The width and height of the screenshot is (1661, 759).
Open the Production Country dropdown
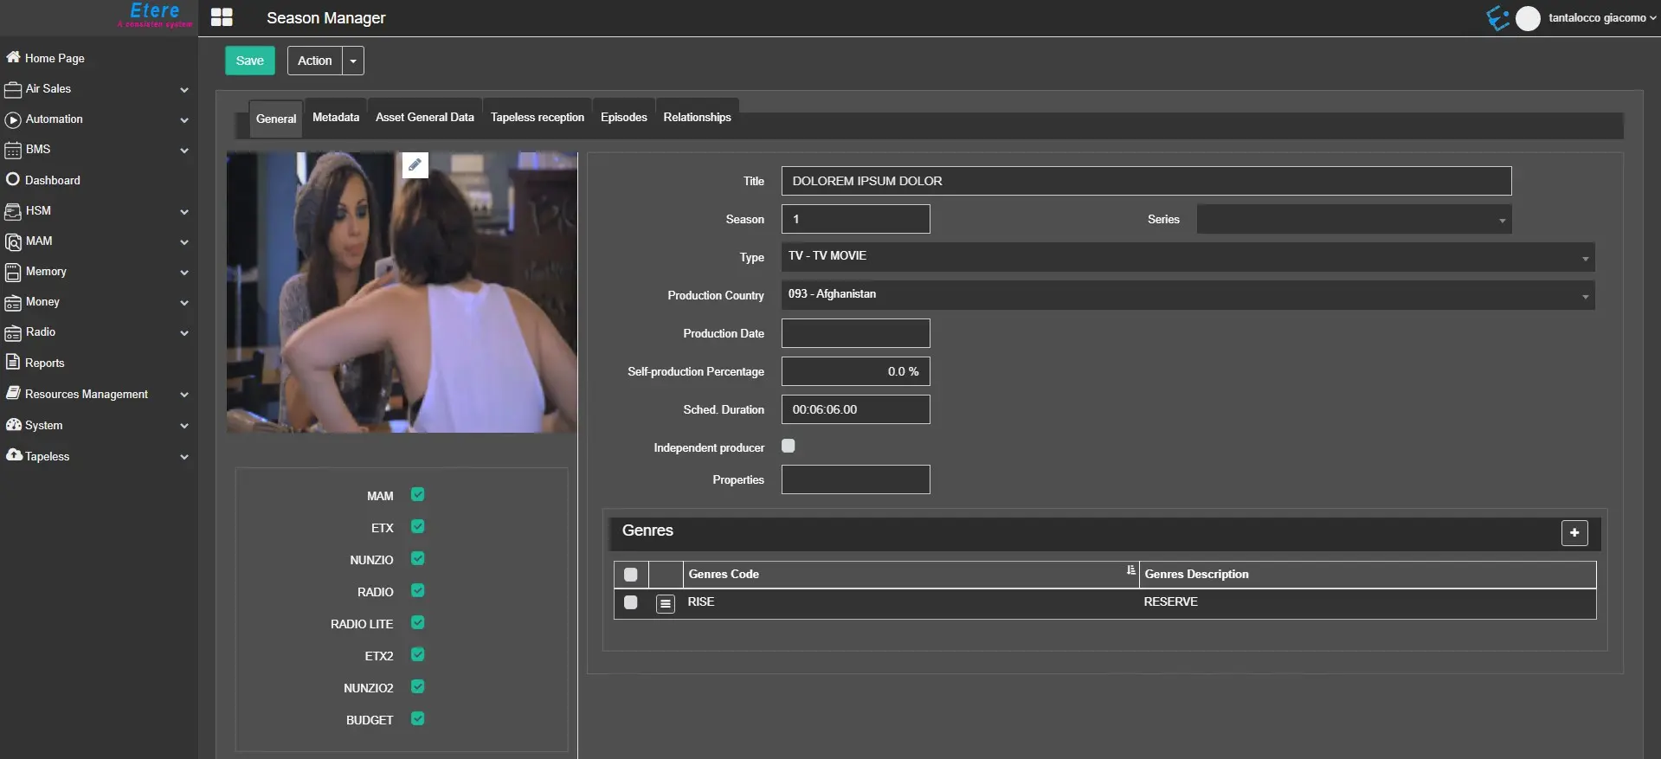[x=1187, y=295]
